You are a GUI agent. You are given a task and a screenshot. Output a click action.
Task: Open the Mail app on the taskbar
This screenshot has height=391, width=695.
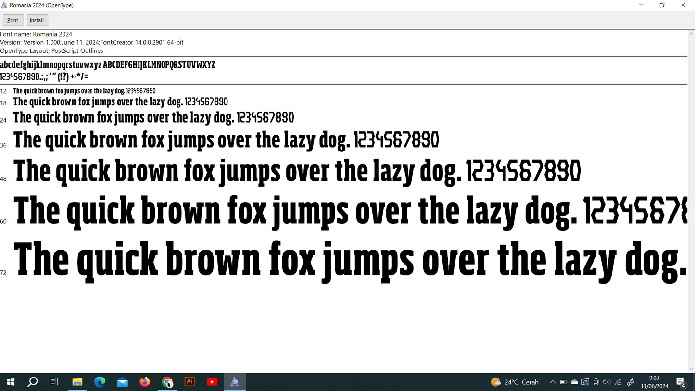[122, 382]
